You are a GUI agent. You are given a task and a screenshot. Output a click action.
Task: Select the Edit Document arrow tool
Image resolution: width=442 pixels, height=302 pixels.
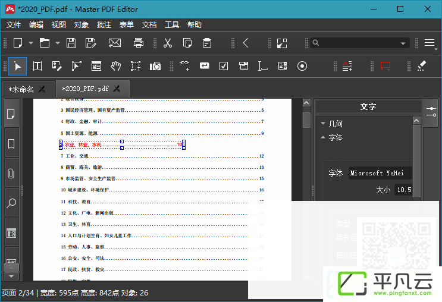pos(17,66)
